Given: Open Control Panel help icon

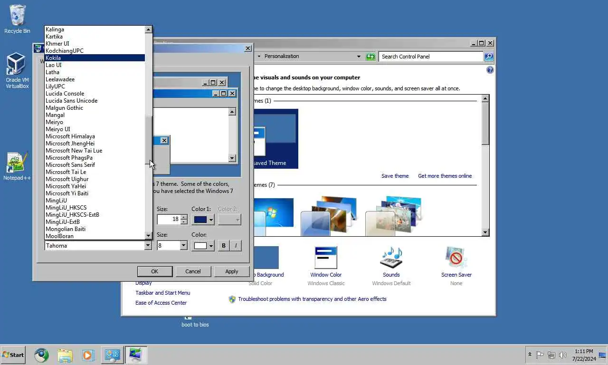Looking at the screenshot, I should [490, 70].
